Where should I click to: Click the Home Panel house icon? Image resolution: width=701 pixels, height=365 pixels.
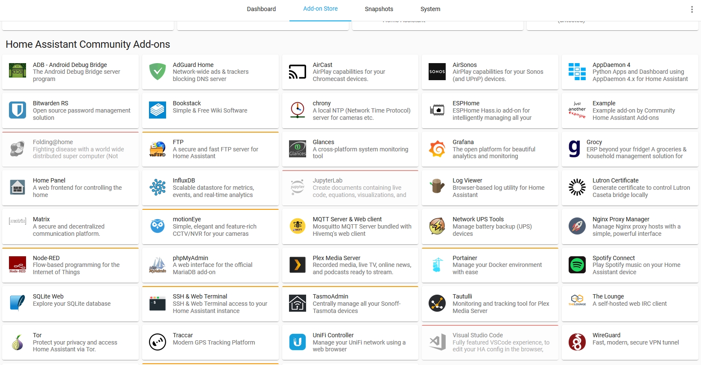(x=18, y=187)
